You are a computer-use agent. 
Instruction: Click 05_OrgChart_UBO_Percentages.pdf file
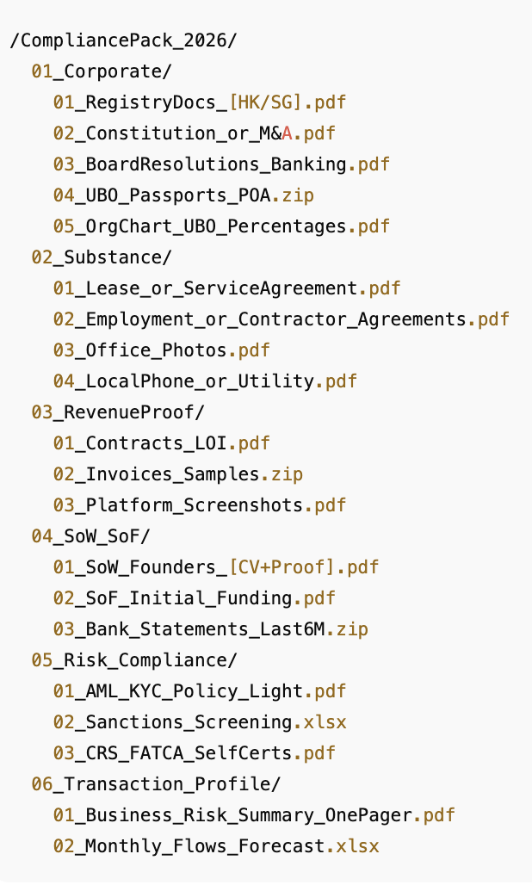(x=221, y=226)
